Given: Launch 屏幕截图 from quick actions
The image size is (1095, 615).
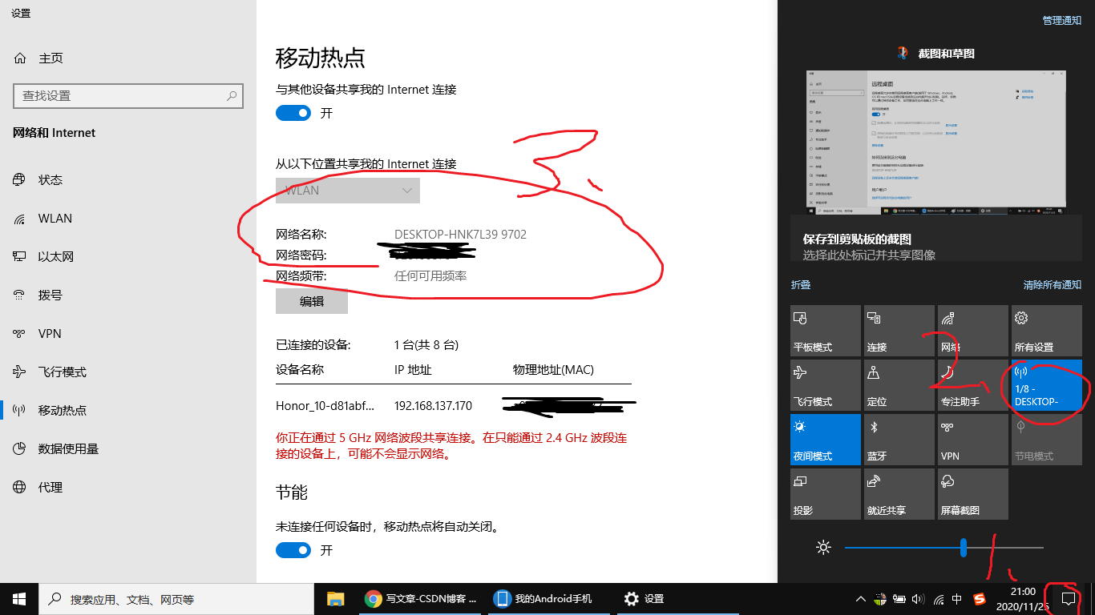Looking at the screenshot, I should tap(972, 493).
